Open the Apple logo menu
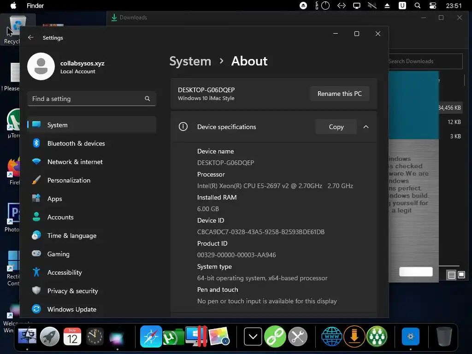Screen dimensions: 472x354 (x=13, y=6)
